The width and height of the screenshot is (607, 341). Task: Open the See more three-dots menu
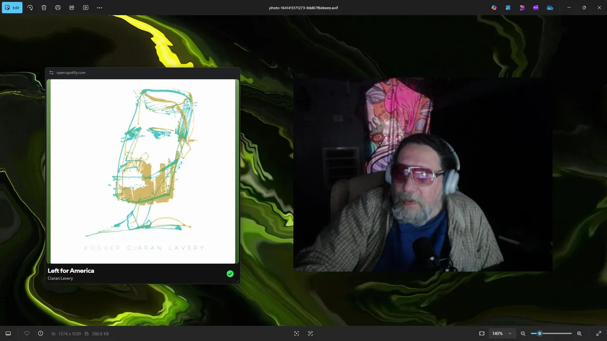(100, 8)
